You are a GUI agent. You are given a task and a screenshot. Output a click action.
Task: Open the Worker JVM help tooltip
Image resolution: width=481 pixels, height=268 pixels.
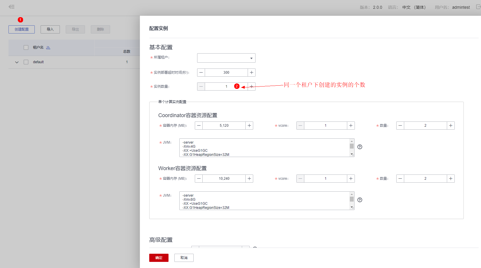point(360,200)
